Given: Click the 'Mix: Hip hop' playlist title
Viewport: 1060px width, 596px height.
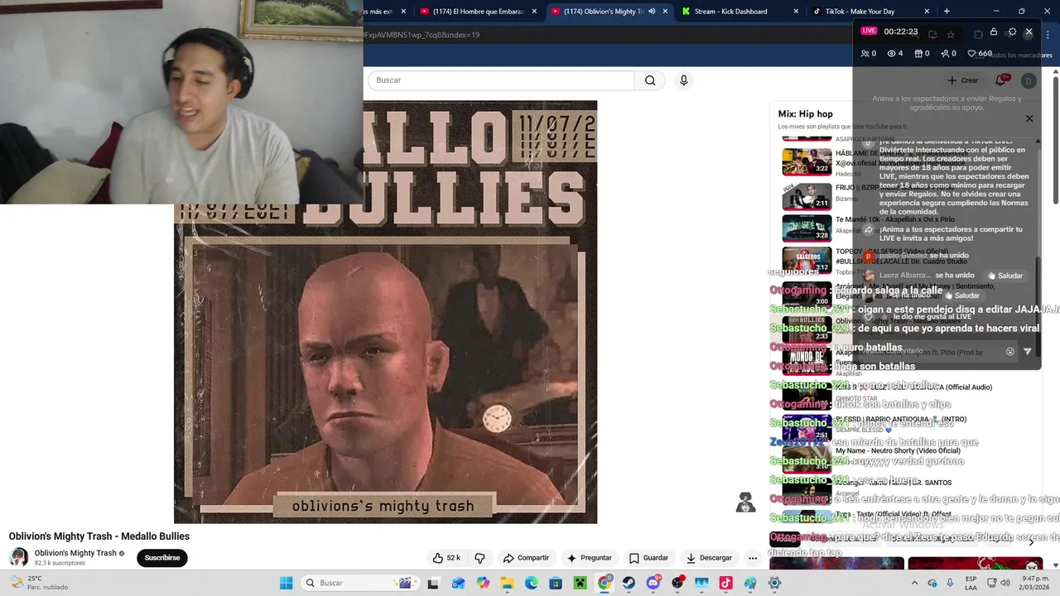Looking at the screenshot, I should coord(805,114).
